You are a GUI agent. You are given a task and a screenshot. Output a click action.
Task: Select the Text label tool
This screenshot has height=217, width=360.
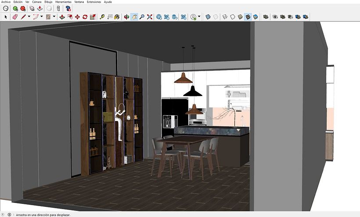pos(110,17)
